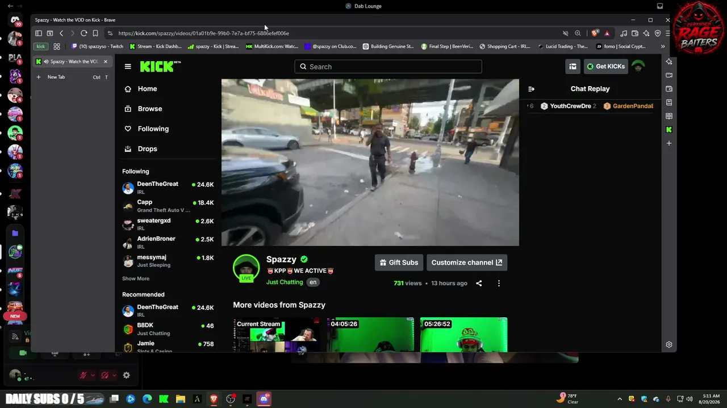Open Microsoft Edge from the taskbar
Image resolution: width=727 pixels, height=408 pixels.
click(x=147, y=399)
